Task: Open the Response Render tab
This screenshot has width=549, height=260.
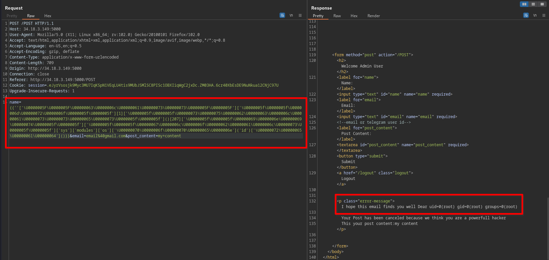Action: pyautogui.click(x=374, y=16)
